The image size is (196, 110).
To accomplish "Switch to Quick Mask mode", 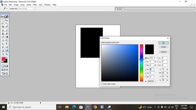I will click(6, 66).
